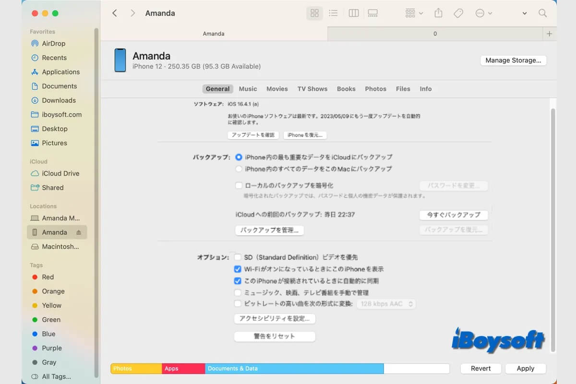Click the Apply button

click(x=526, y=369)
